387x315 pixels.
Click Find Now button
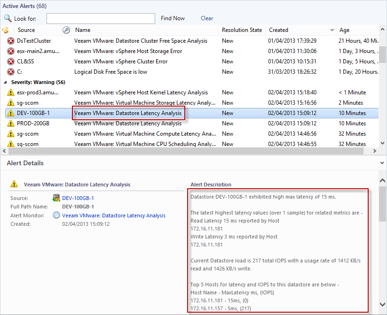point(173,18)
